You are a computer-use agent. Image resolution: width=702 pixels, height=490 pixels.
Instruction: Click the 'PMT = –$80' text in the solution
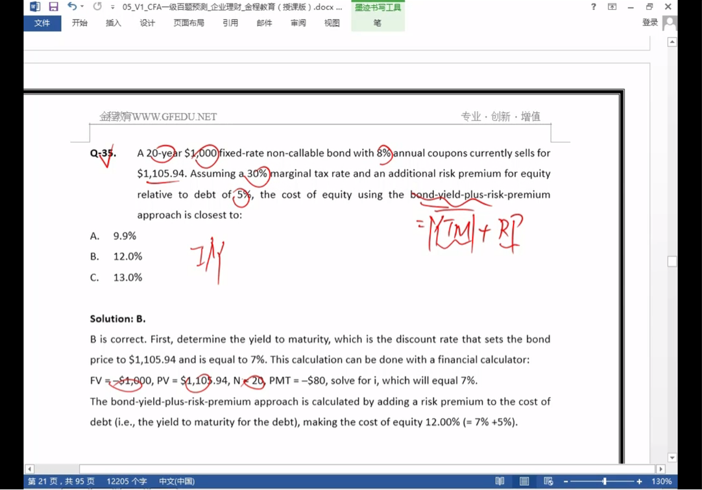coord(298,381)
